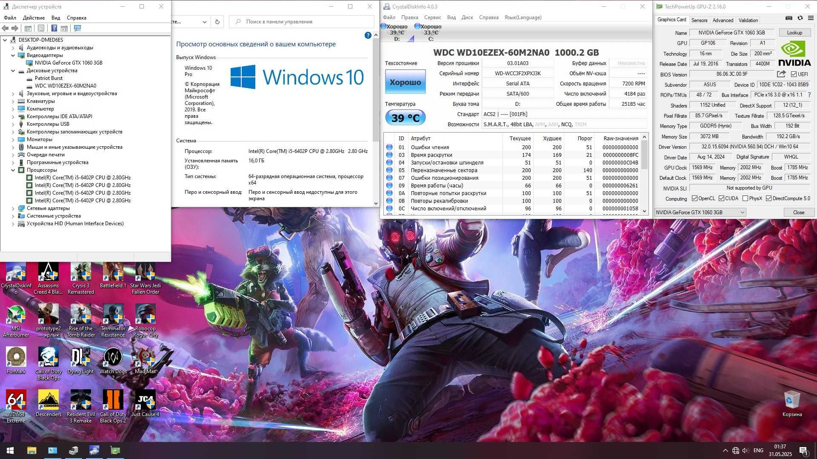Click the Close button in GPU-Z

click(799, 212)
